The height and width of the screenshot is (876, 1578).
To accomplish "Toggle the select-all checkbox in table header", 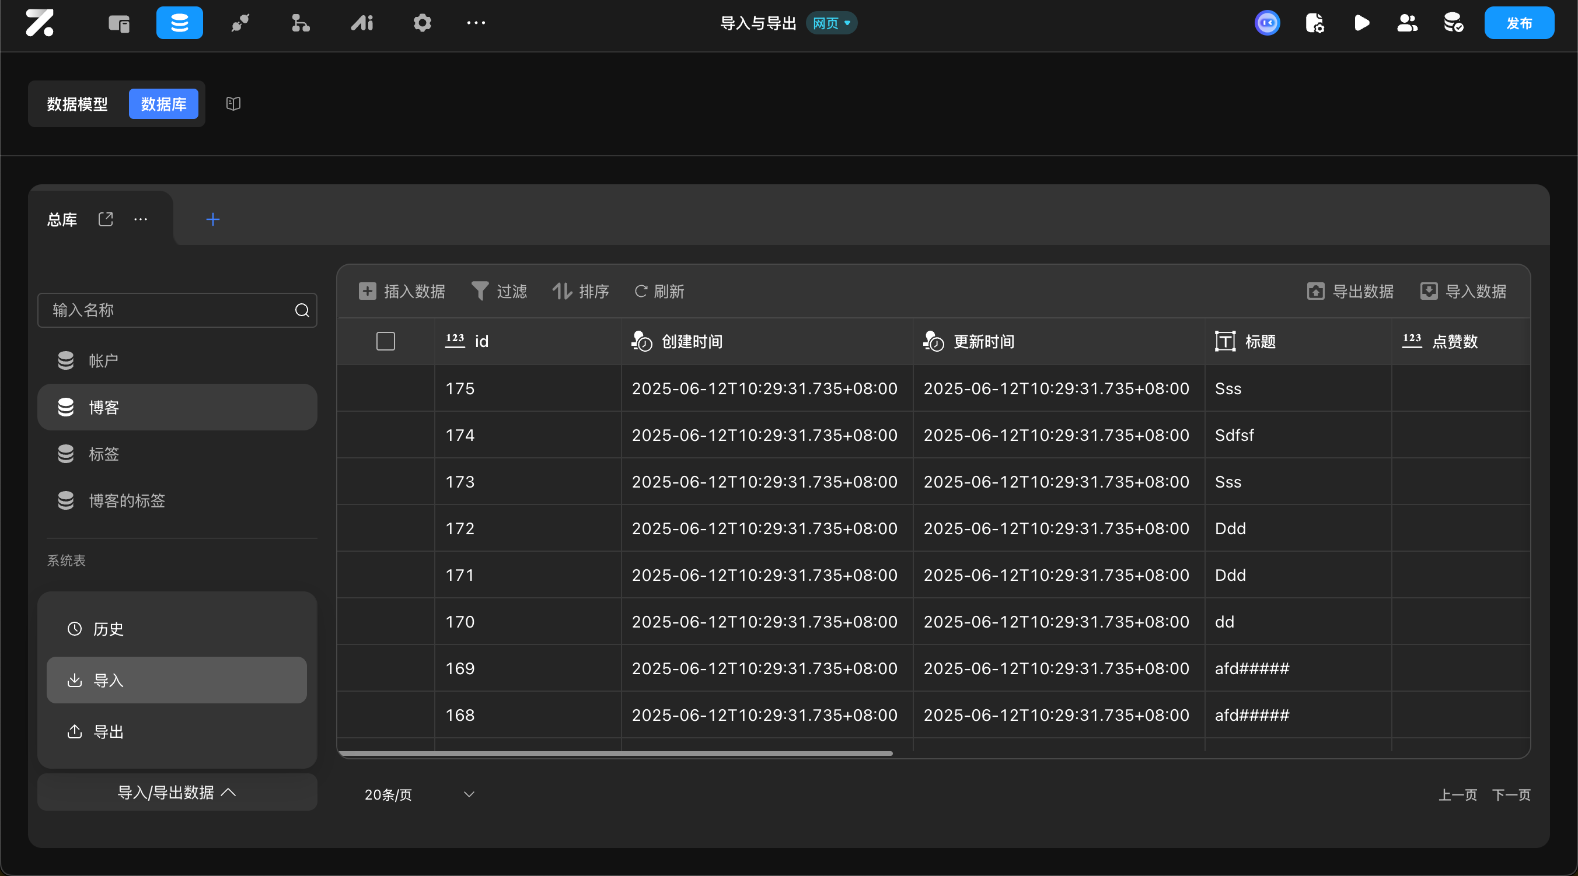I will coord(385,341).
